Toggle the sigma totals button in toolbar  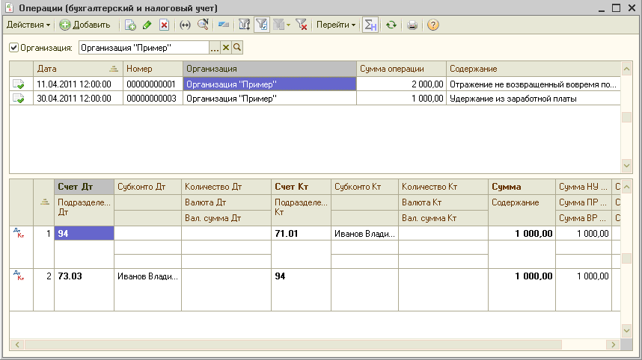[370, 25]
